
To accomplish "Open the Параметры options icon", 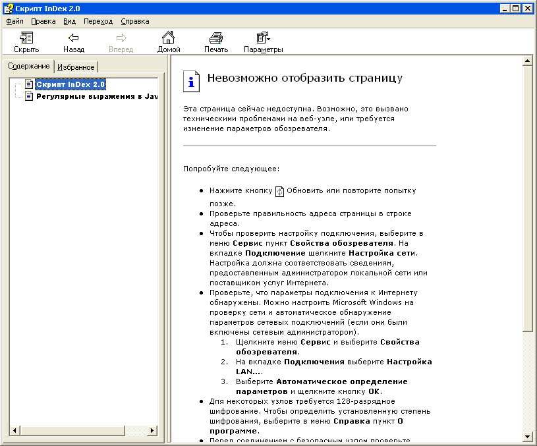I will (x=263, y=38).
